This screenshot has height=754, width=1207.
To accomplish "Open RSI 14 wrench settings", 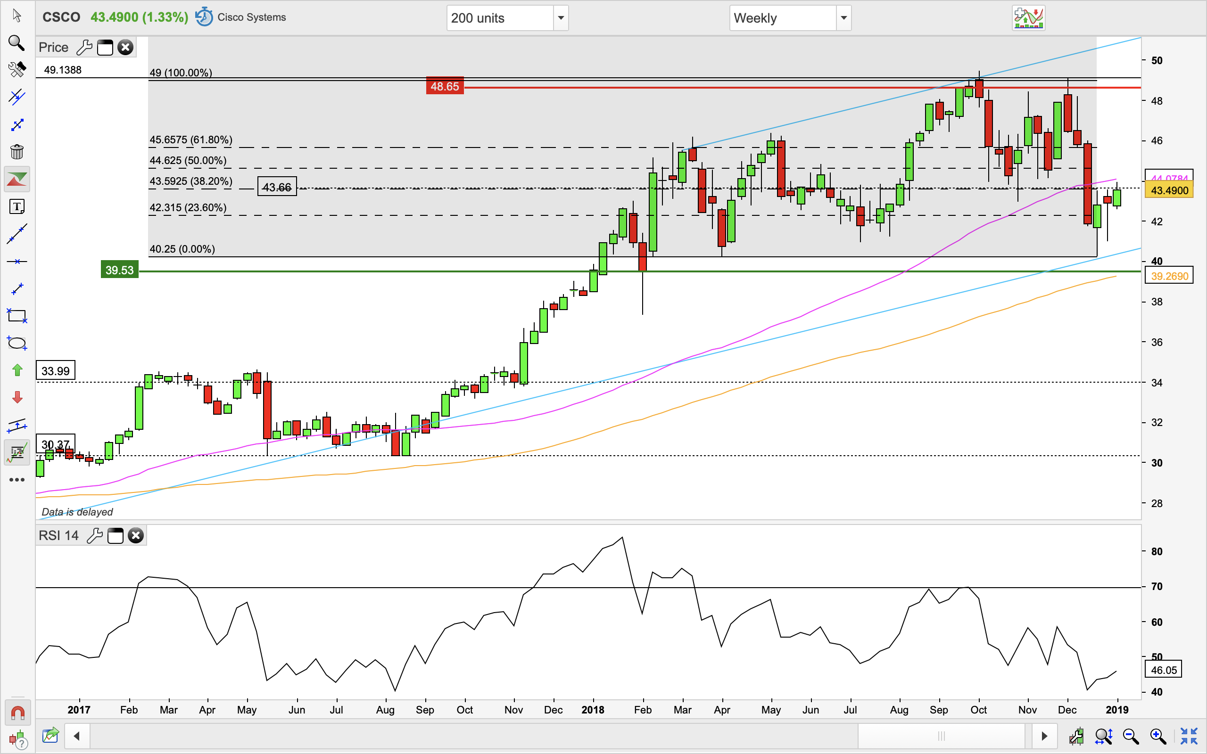I will click(x=95, y=536).
